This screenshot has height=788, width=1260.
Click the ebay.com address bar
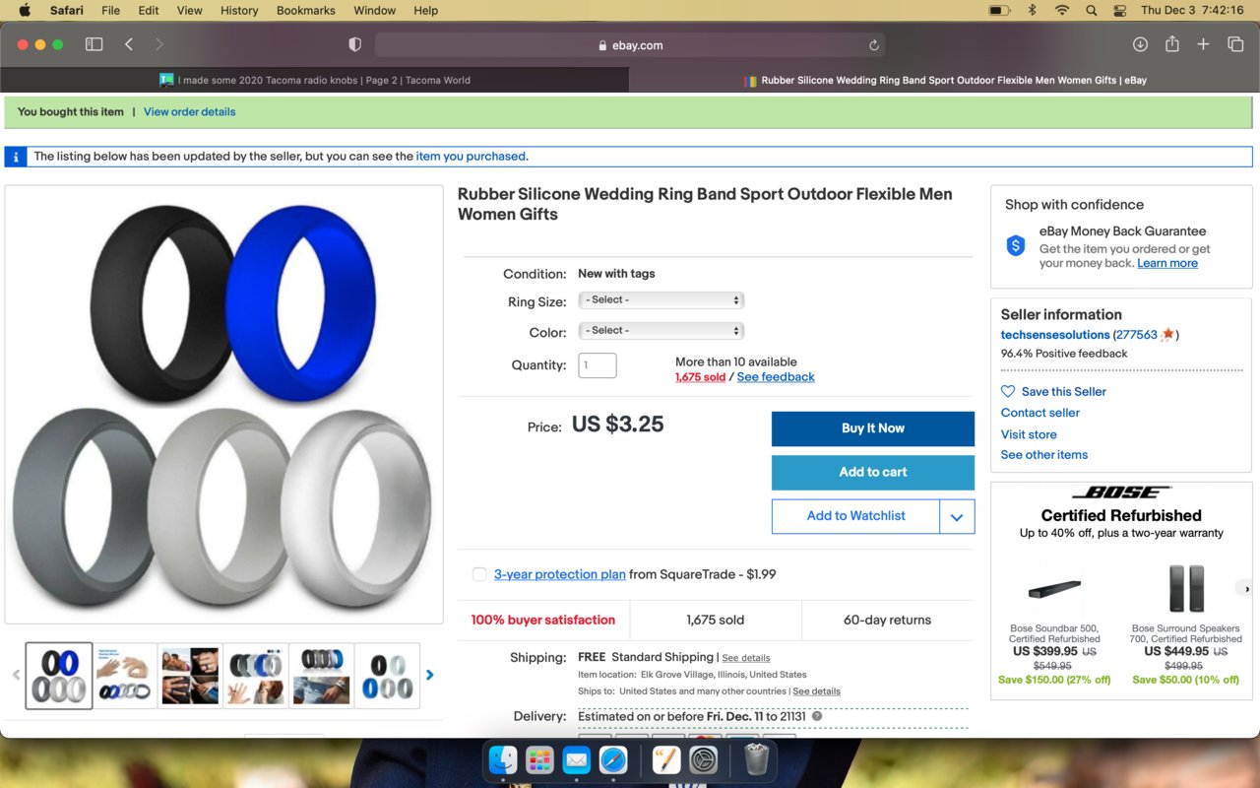tap(630, 45)
